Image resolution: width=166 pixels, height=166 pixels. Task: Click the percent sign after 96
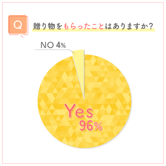coord(98,127)
